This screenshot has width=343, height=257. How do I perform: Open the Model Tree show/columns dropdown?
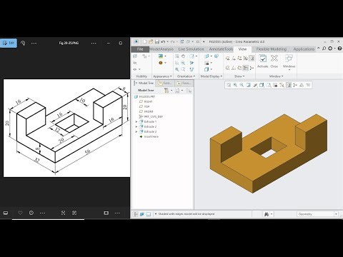point(179,91)
